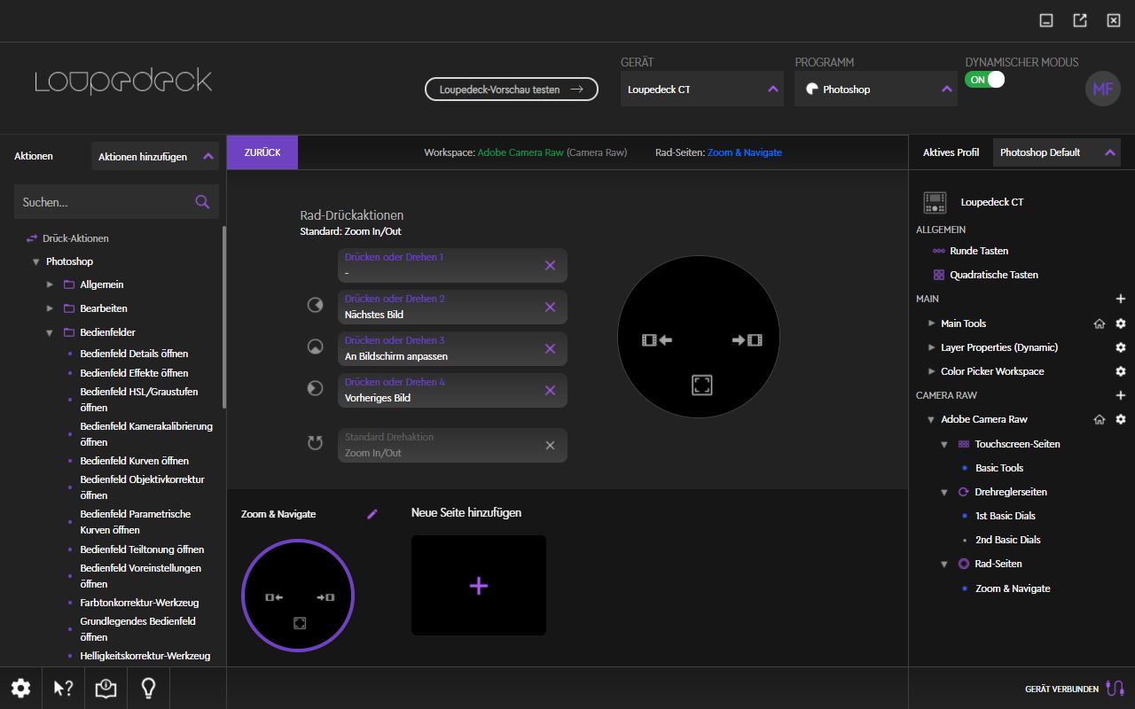Viewport: 1135px width, 709px height.
Task: Click the search magnifier icon
Action: click(202, 202)
